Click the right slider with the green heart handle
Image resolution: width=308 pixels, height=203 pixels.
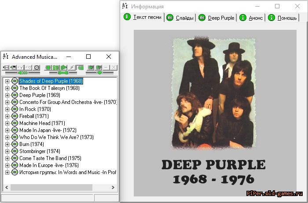[x=99, y=73]
